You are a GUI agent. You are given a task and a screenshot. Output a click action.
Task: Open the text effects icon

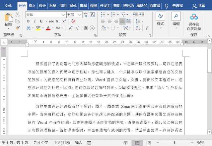pos(29,28)
